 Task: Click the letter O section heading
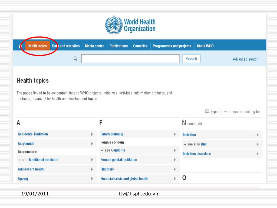[x=184, y=178]
